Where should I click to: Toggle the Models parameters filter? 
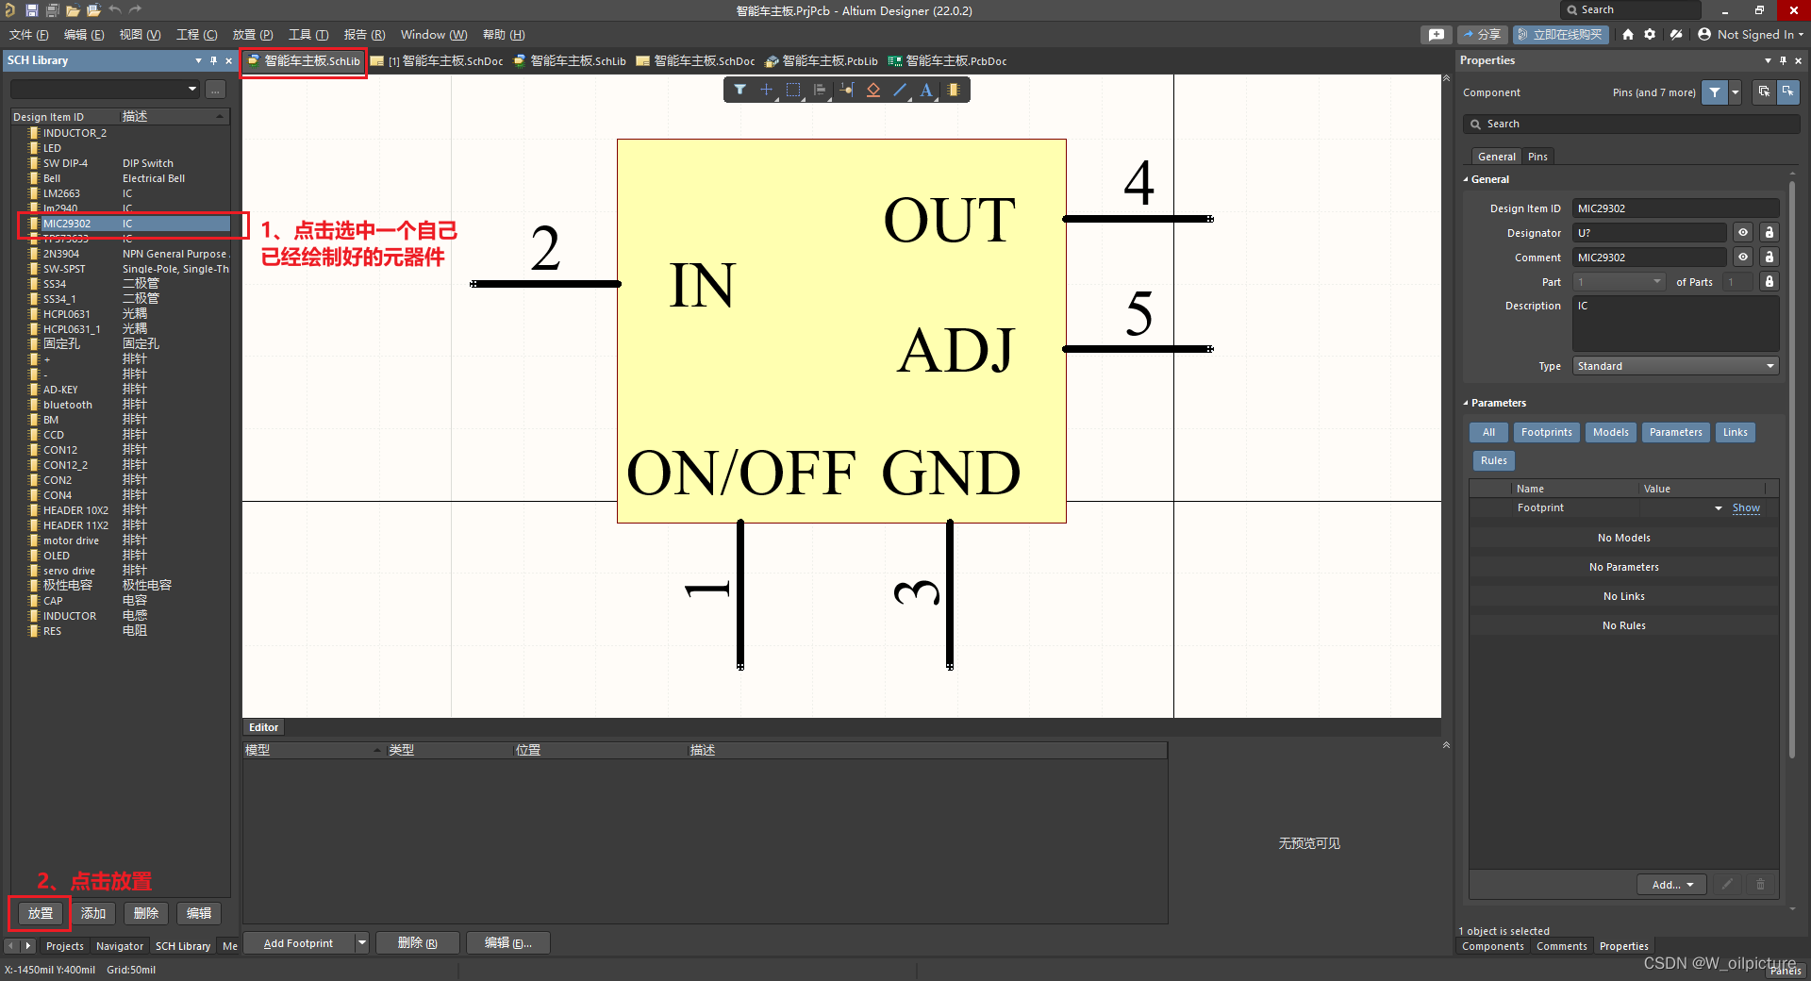(1610, 432)
